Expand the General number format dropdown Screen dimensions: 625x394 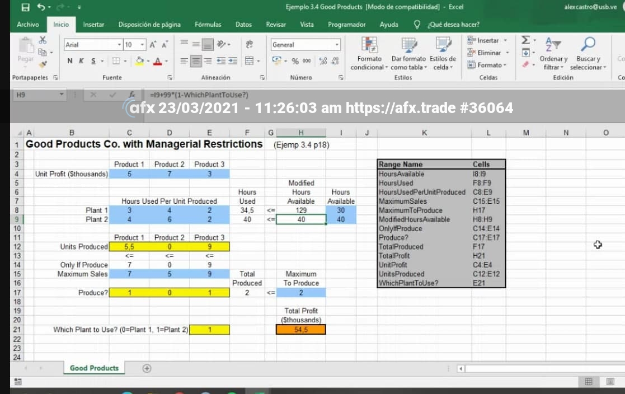[337, 45]
